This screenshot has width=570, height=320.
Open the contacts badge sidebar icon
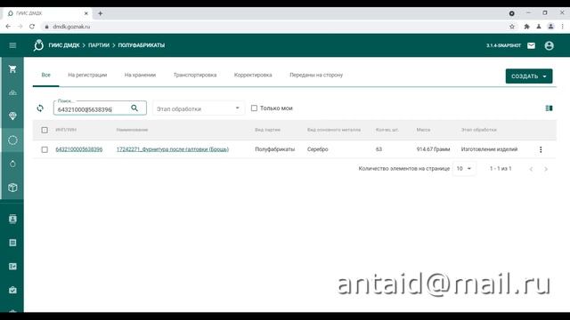coord(12,219)
